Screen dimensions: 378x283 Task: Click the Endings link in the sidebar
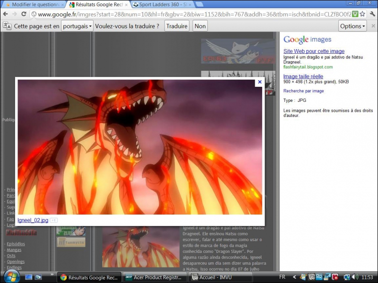pyautogui.click(x=14, y=267)
